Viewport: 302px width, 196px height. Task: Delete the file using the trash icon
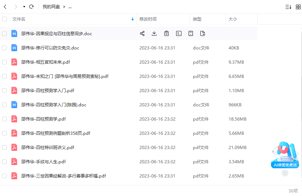(x=167, y=33)
